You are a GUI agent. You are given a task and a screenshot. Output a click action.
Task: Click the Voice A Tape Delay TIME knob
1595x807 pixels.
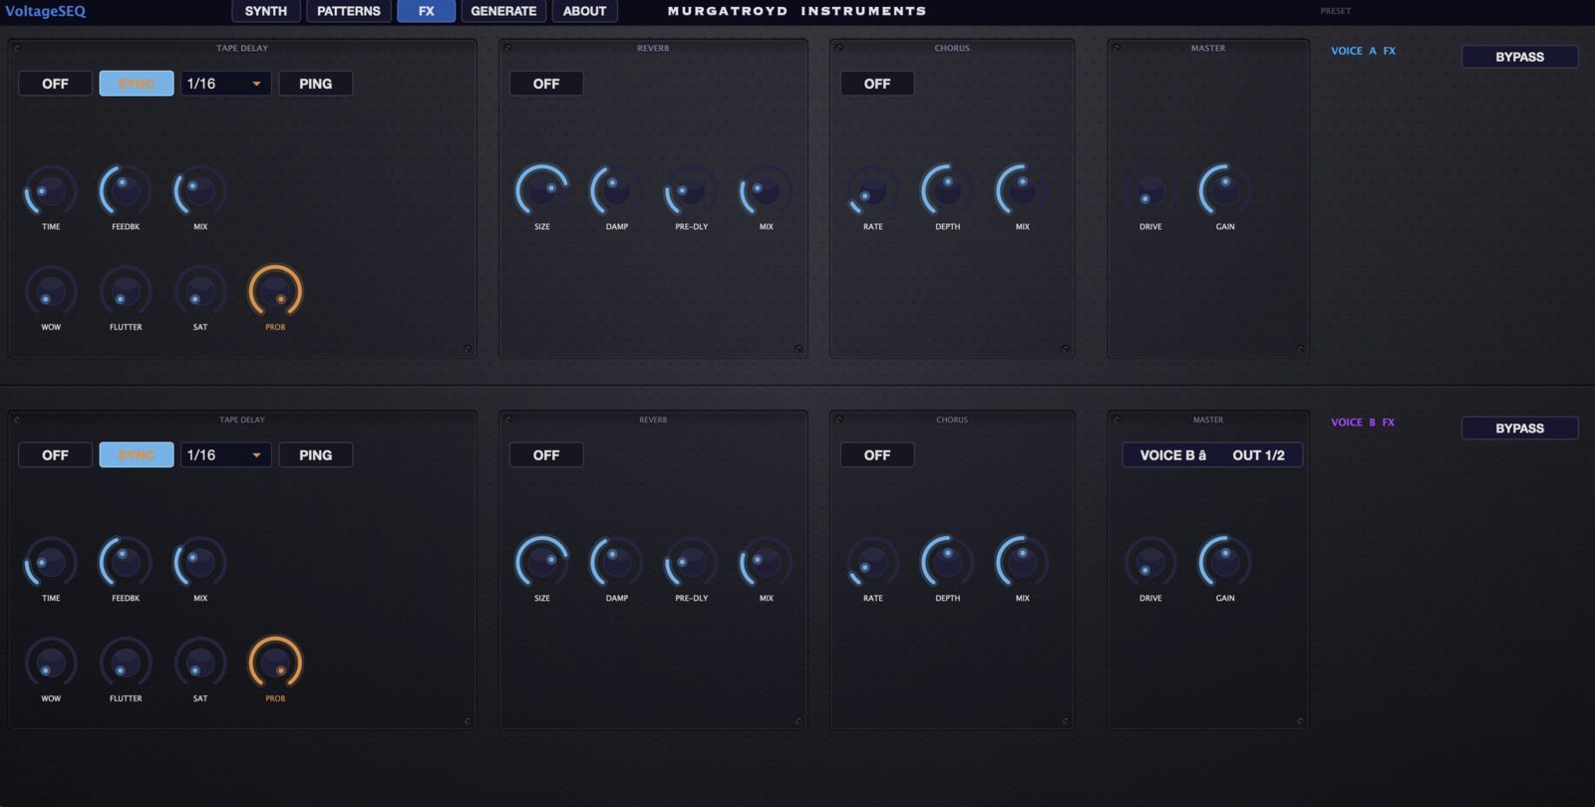tap(51, 190)
